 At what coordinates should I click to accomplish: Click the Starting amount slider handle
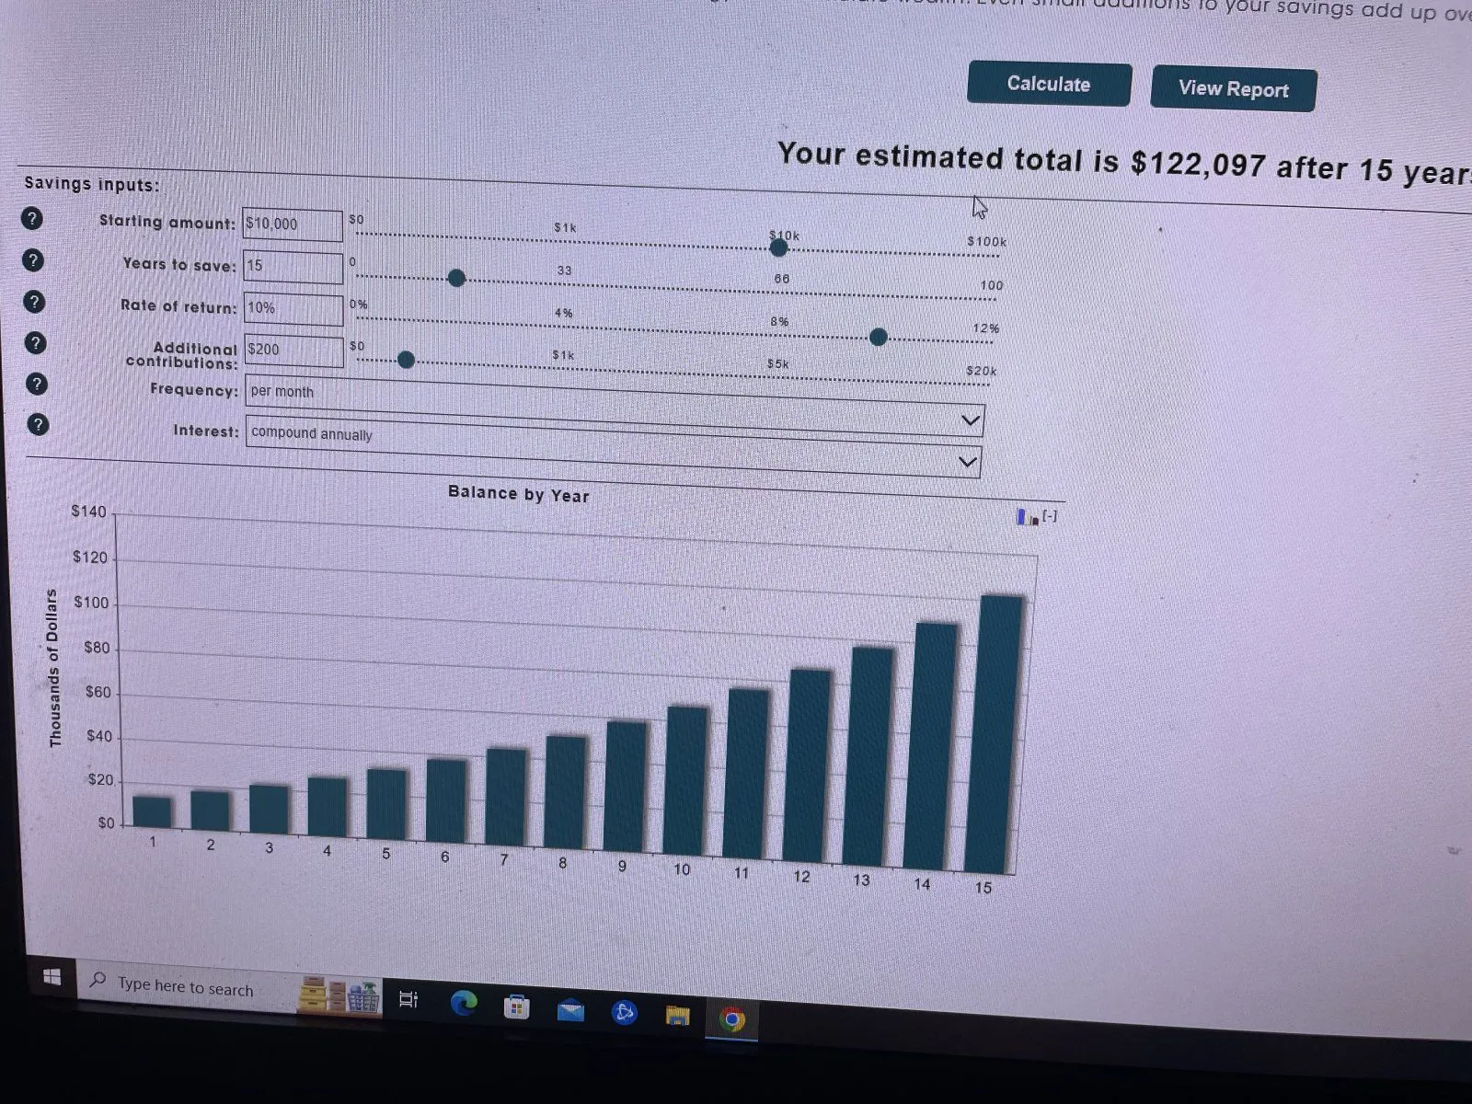[779, 247]
